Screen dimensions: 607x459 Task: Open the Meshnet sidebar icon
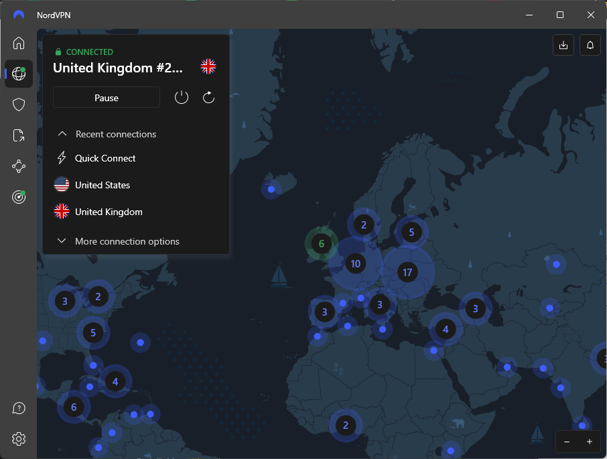click(x=19, y=166)
